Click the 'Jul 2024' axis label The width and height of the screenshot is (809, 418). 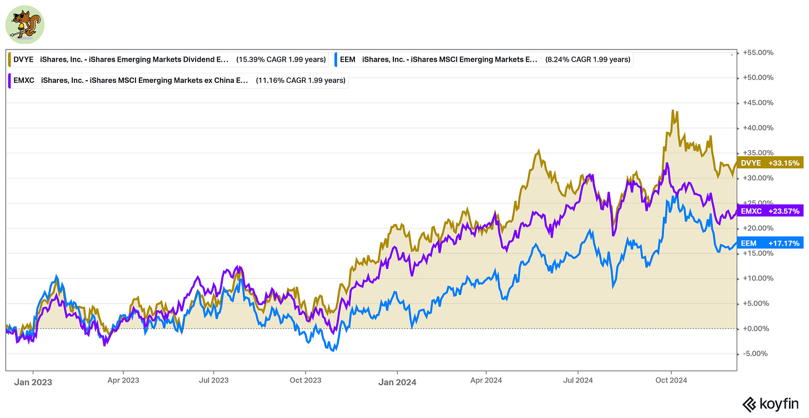click(x=578, y=381)
